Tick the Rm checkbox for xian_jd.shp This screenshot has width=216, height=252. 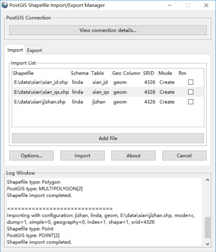[x=191, y=82]
